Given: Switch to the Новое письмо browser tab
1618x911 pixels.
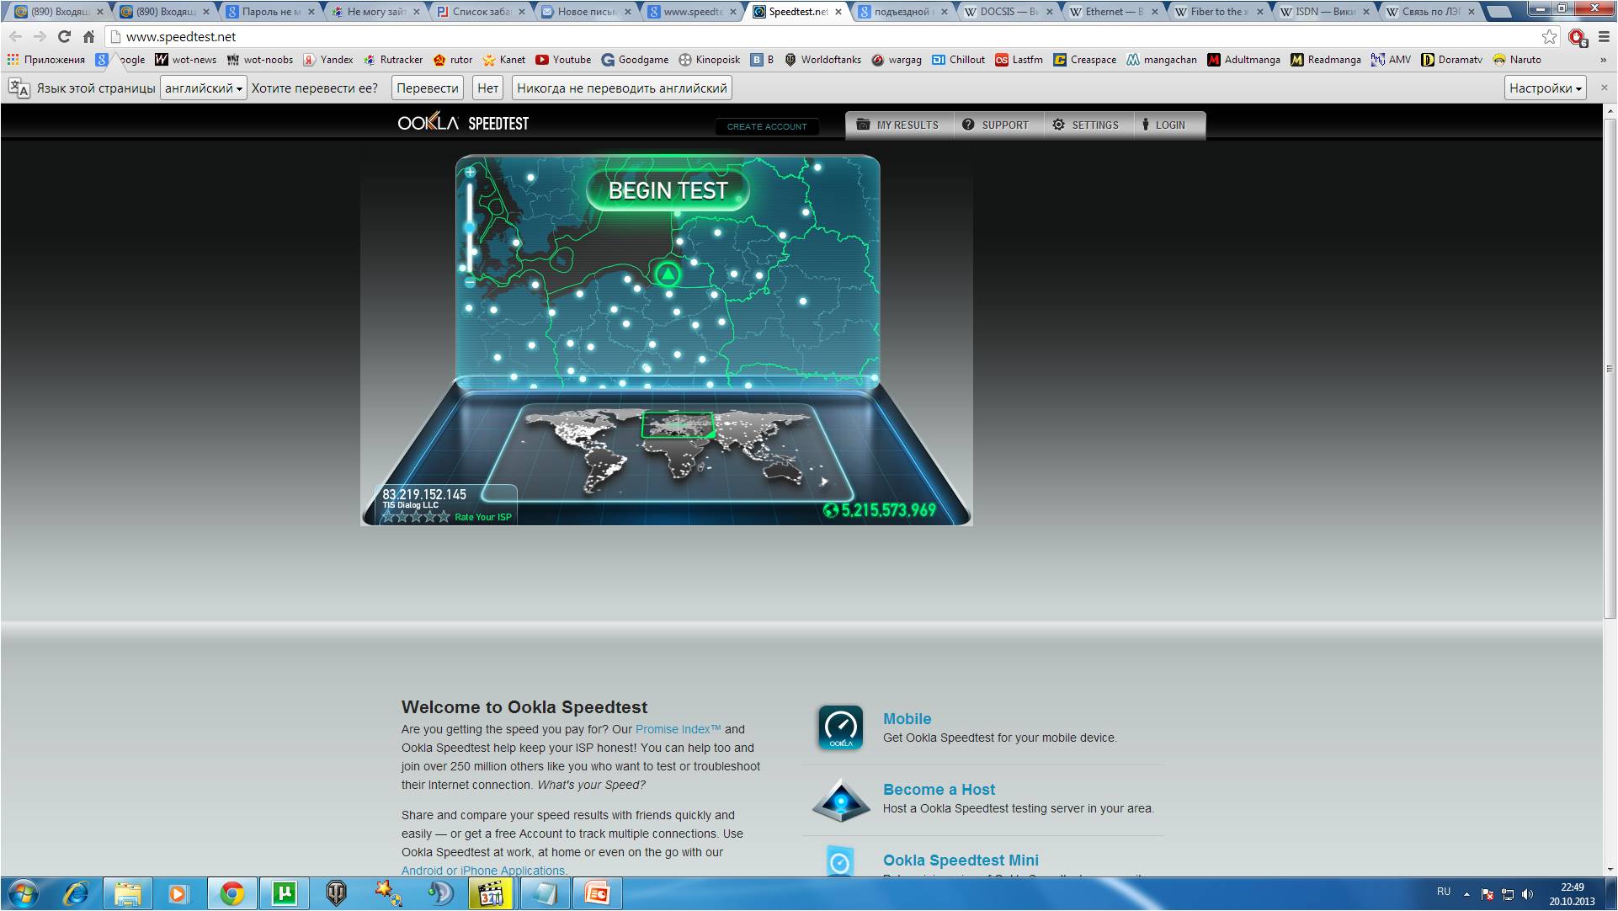Looking at the screenshot, I should click(585, 12).
